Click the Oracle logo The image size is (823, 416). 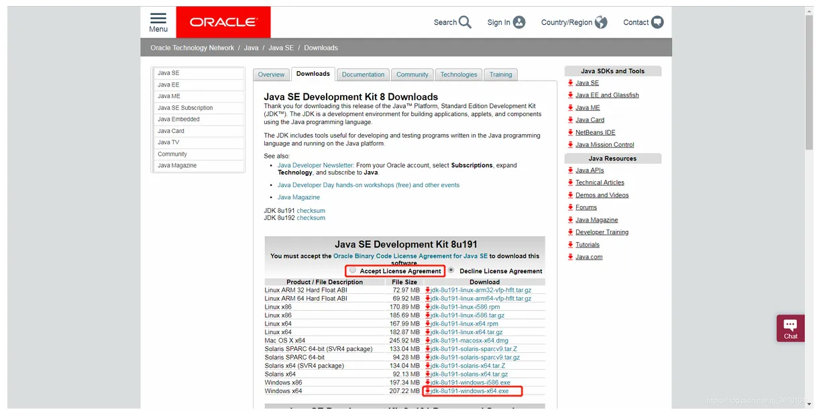click(x=223, y=22)
